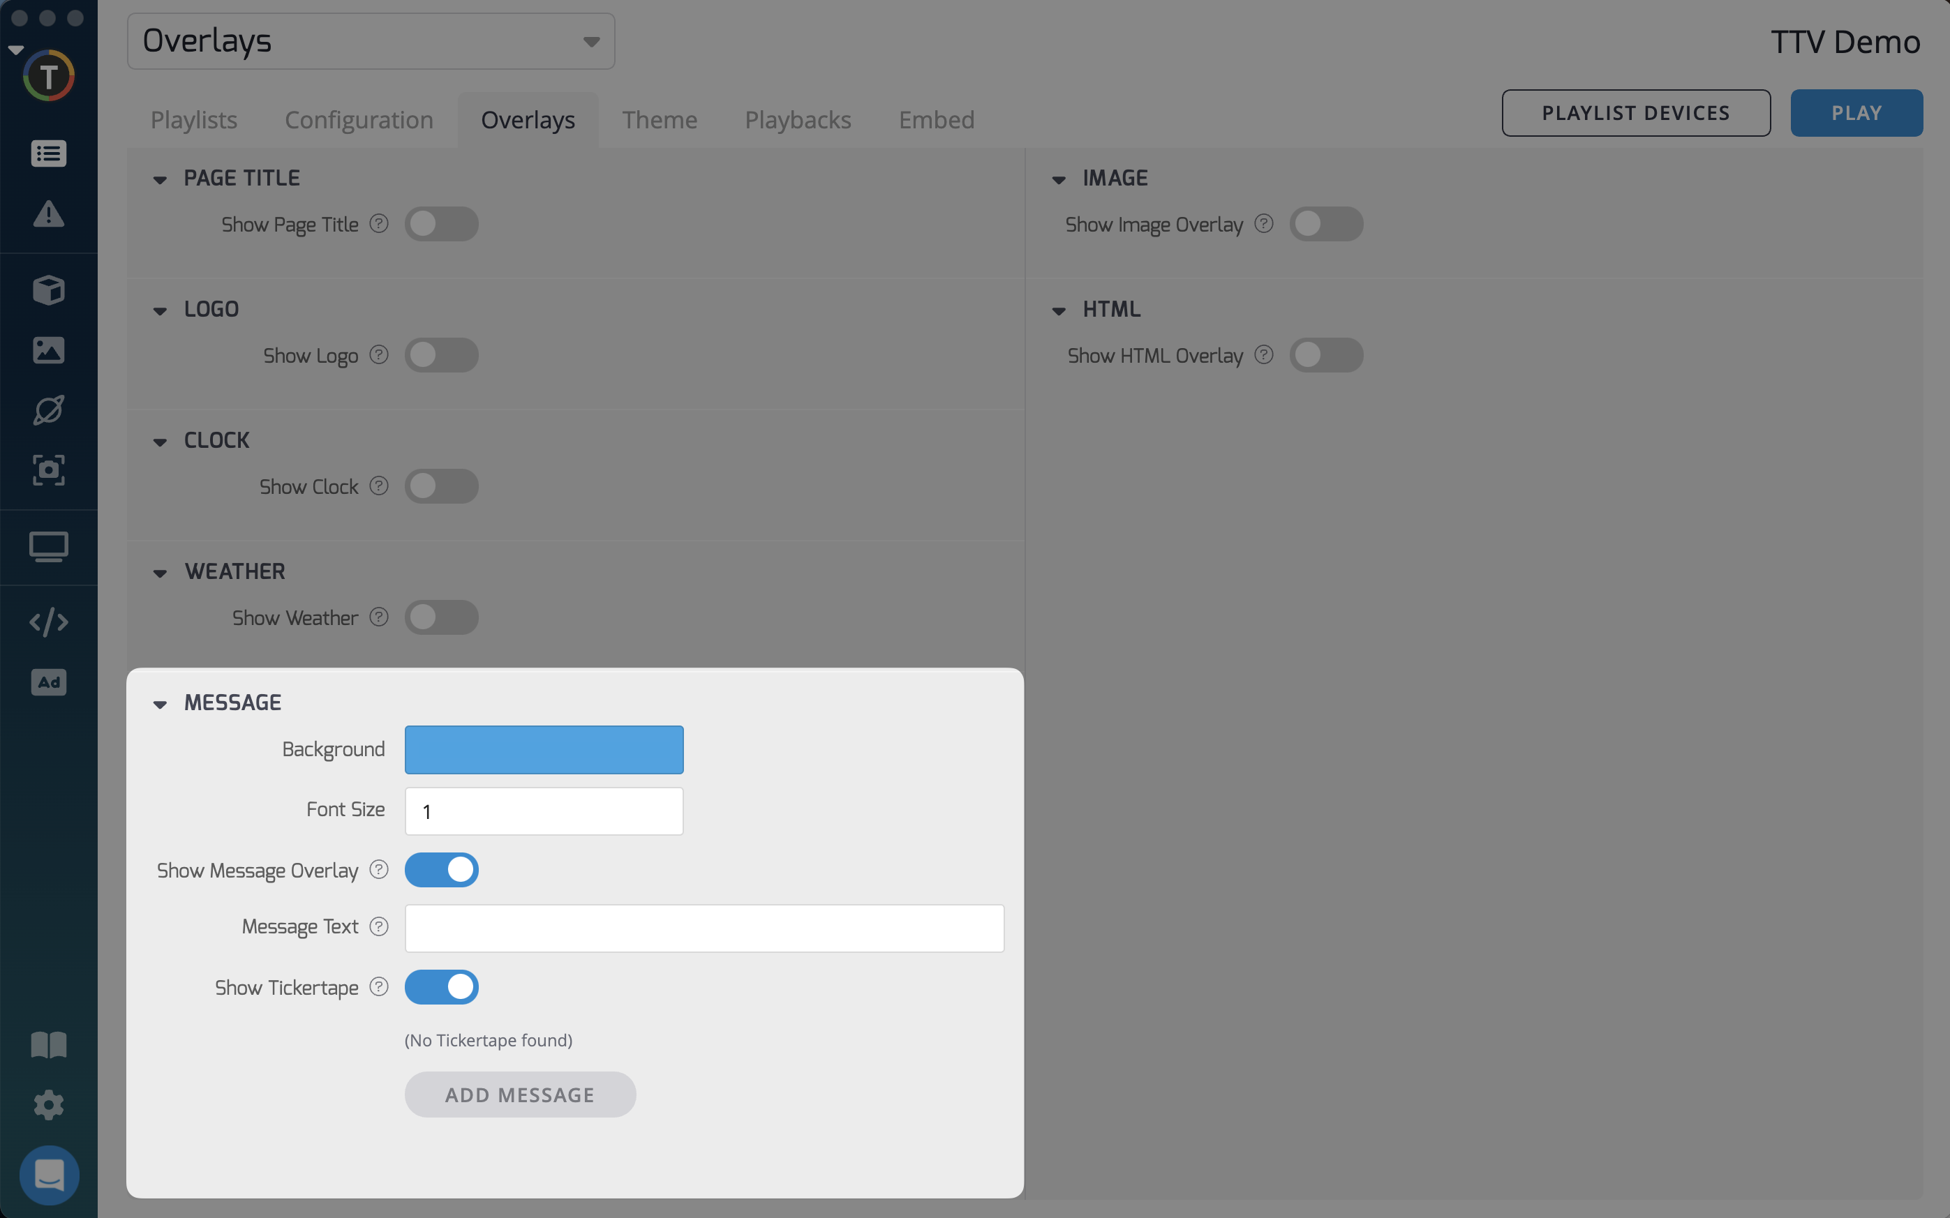Collapse the WEATHER section arrow

[x=161, y=573]
